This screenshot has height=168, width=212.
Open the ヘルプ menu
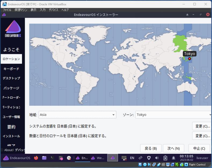click(65, 10)
